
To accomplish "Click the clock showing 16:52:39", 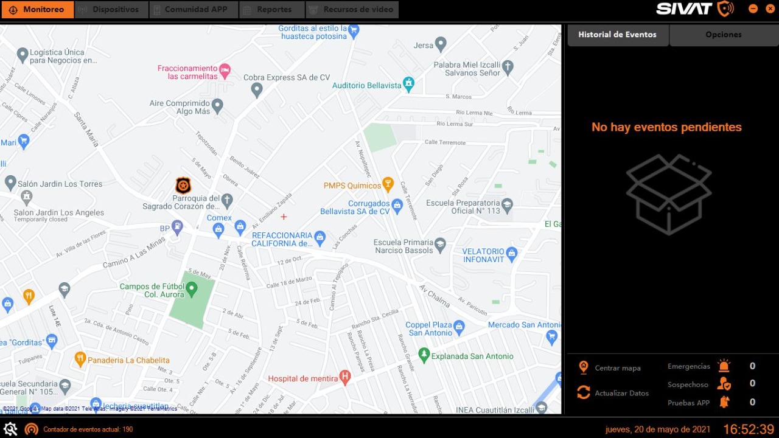I will (749, 429).
